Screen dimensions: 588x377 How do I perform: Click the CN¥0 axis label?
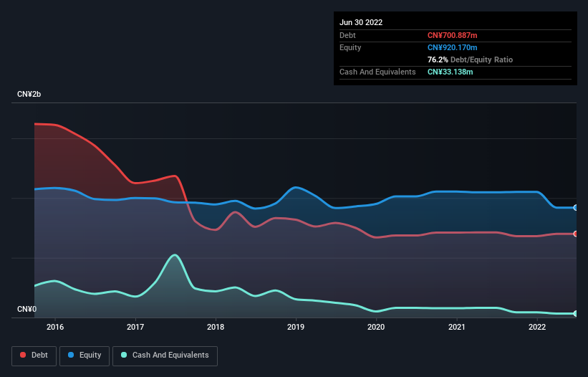[x=27, y=309]
